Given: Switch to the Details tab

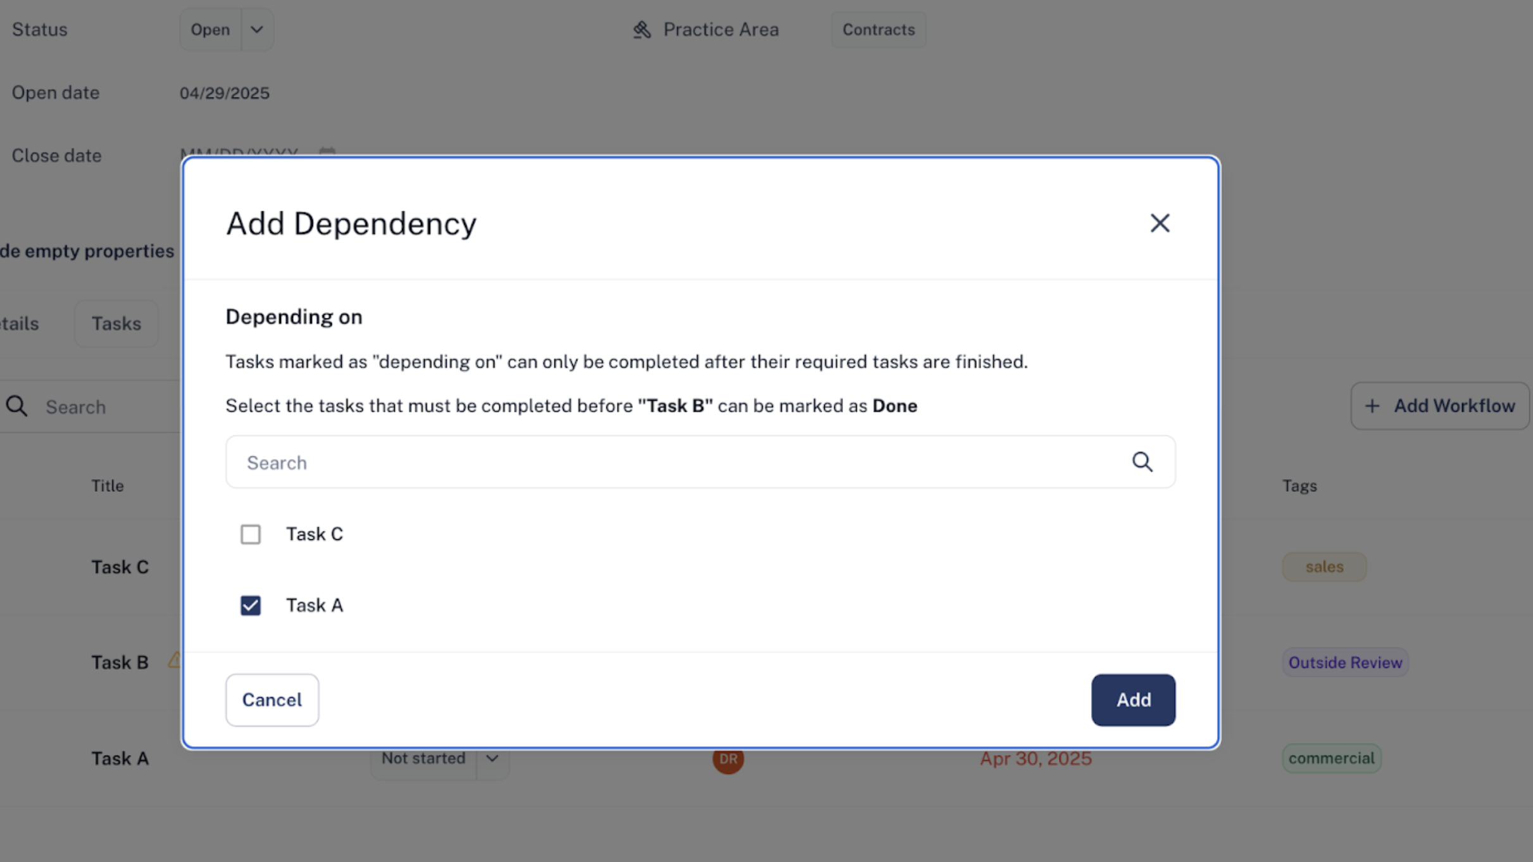Looking at the screenshot, I should 18,323.
